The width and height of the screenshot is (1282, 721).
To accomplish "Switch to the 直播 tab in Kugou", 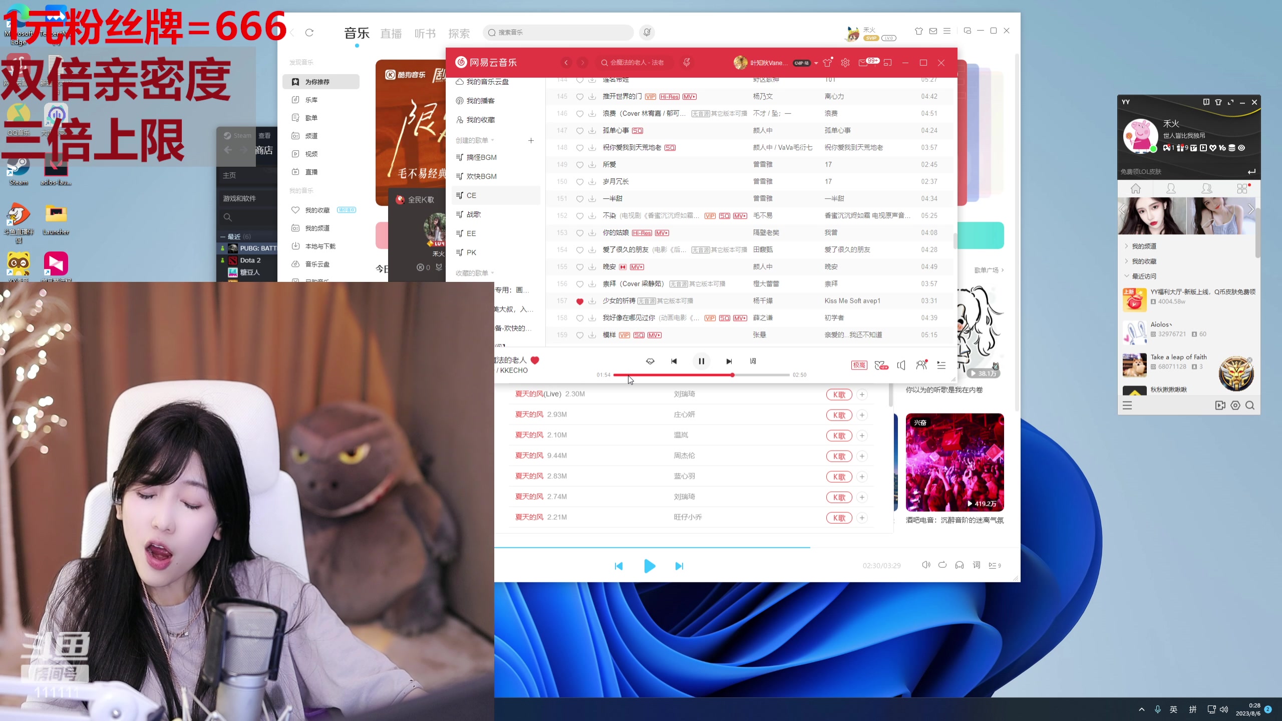I will coord(391,33).
